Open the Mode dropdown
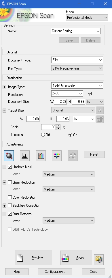This screenshot has width=112, height=278. (87, 18)
